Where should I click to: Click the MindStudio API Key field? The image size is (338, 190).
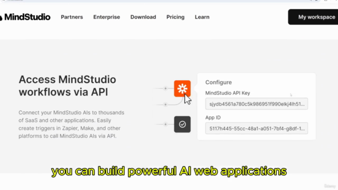click(x=257, y=104)
